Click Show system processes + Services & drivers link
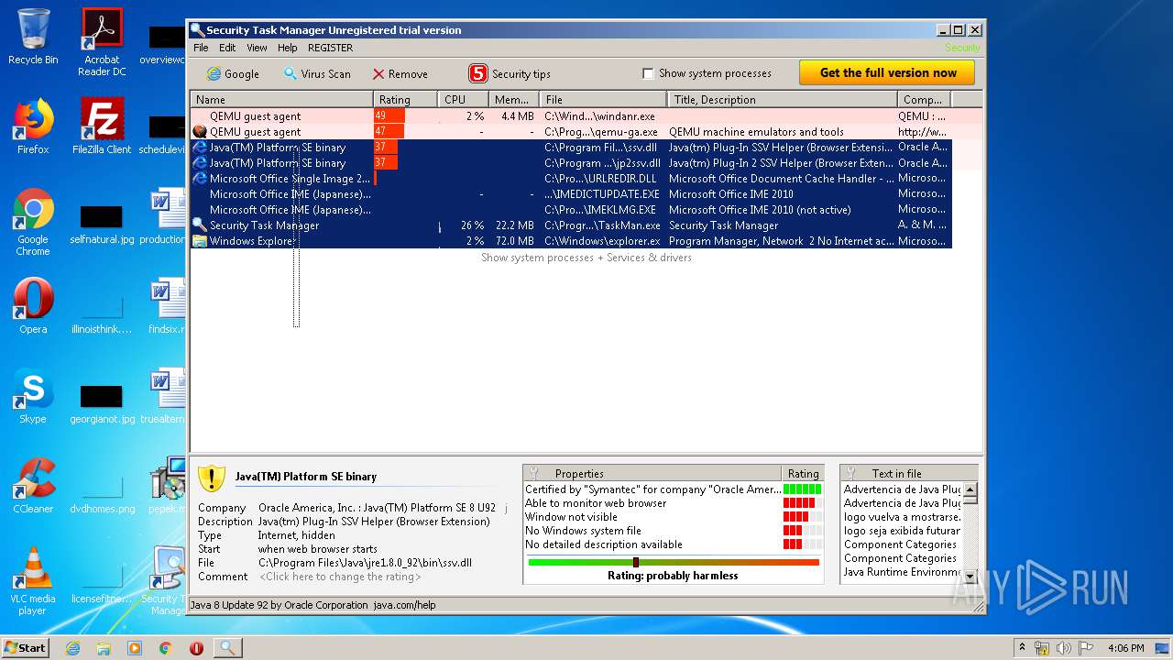Screen dimensions: 1173x660 586,258
